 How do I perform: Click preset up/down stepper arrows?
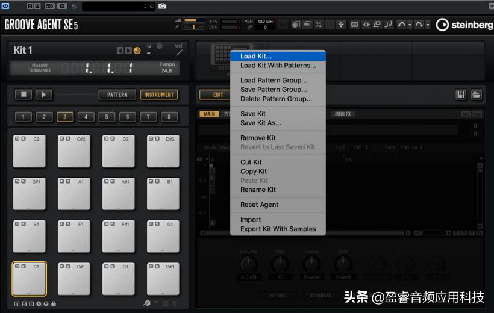tap(145, 6)
